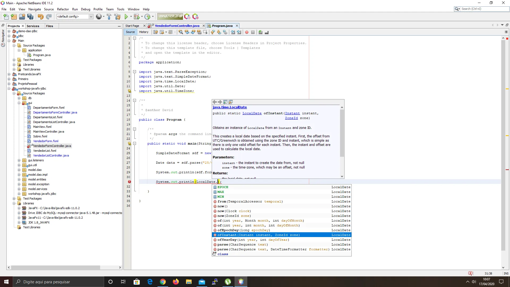
Task: Collapse code fold at main method line
Action: coord(134,143)
